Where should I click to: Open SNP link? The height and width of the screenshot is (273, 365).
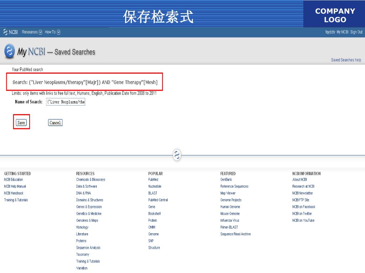(x=151, y=241)
